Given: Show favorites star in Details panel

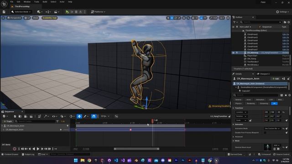Looking at the screenshot, I should point(286,95).
